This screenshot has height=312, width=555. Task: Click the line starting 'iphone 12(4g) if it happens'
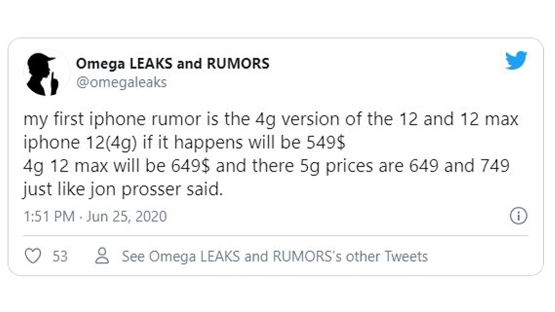click(184, 143)
